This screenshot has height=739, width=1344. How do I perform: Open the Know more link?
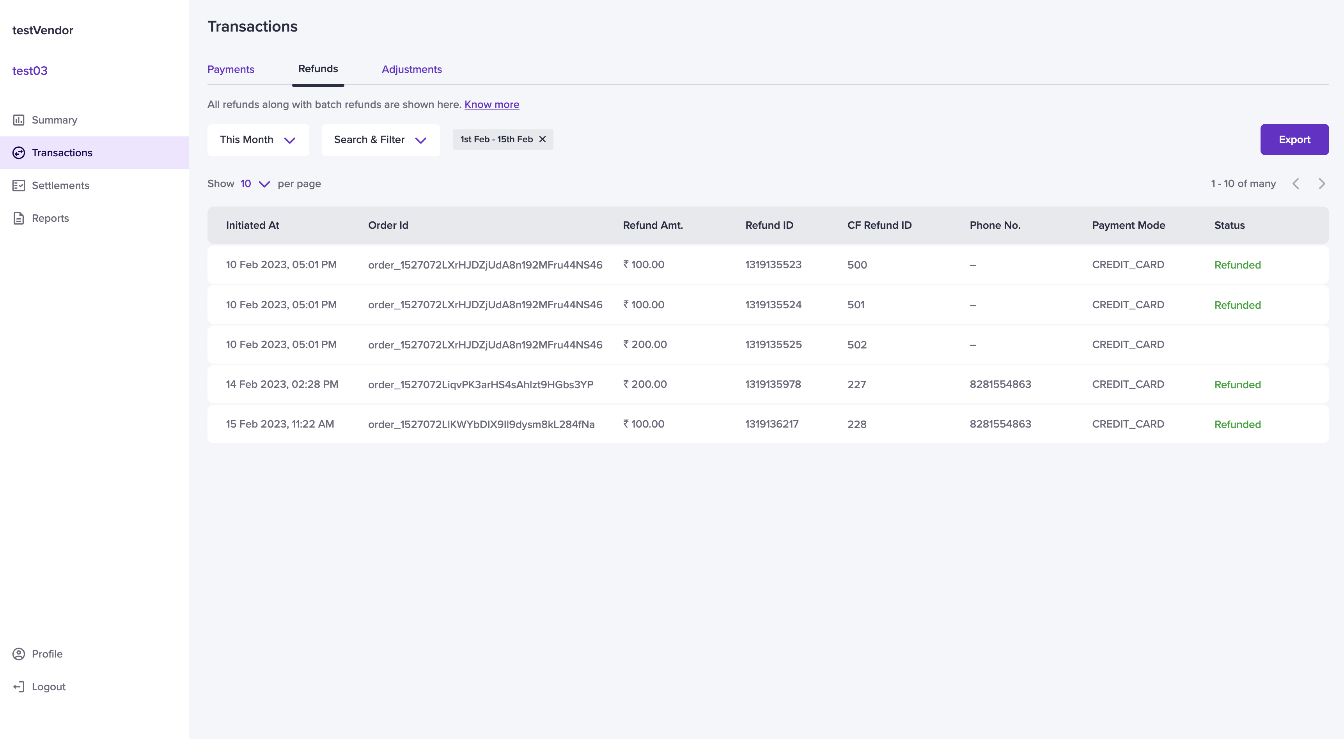[x=491, y=104]
